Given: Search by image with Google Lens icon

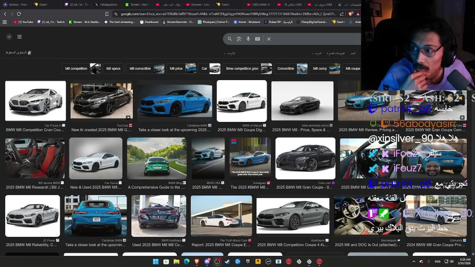Looking at the screenshot, I should click(239, 39).
